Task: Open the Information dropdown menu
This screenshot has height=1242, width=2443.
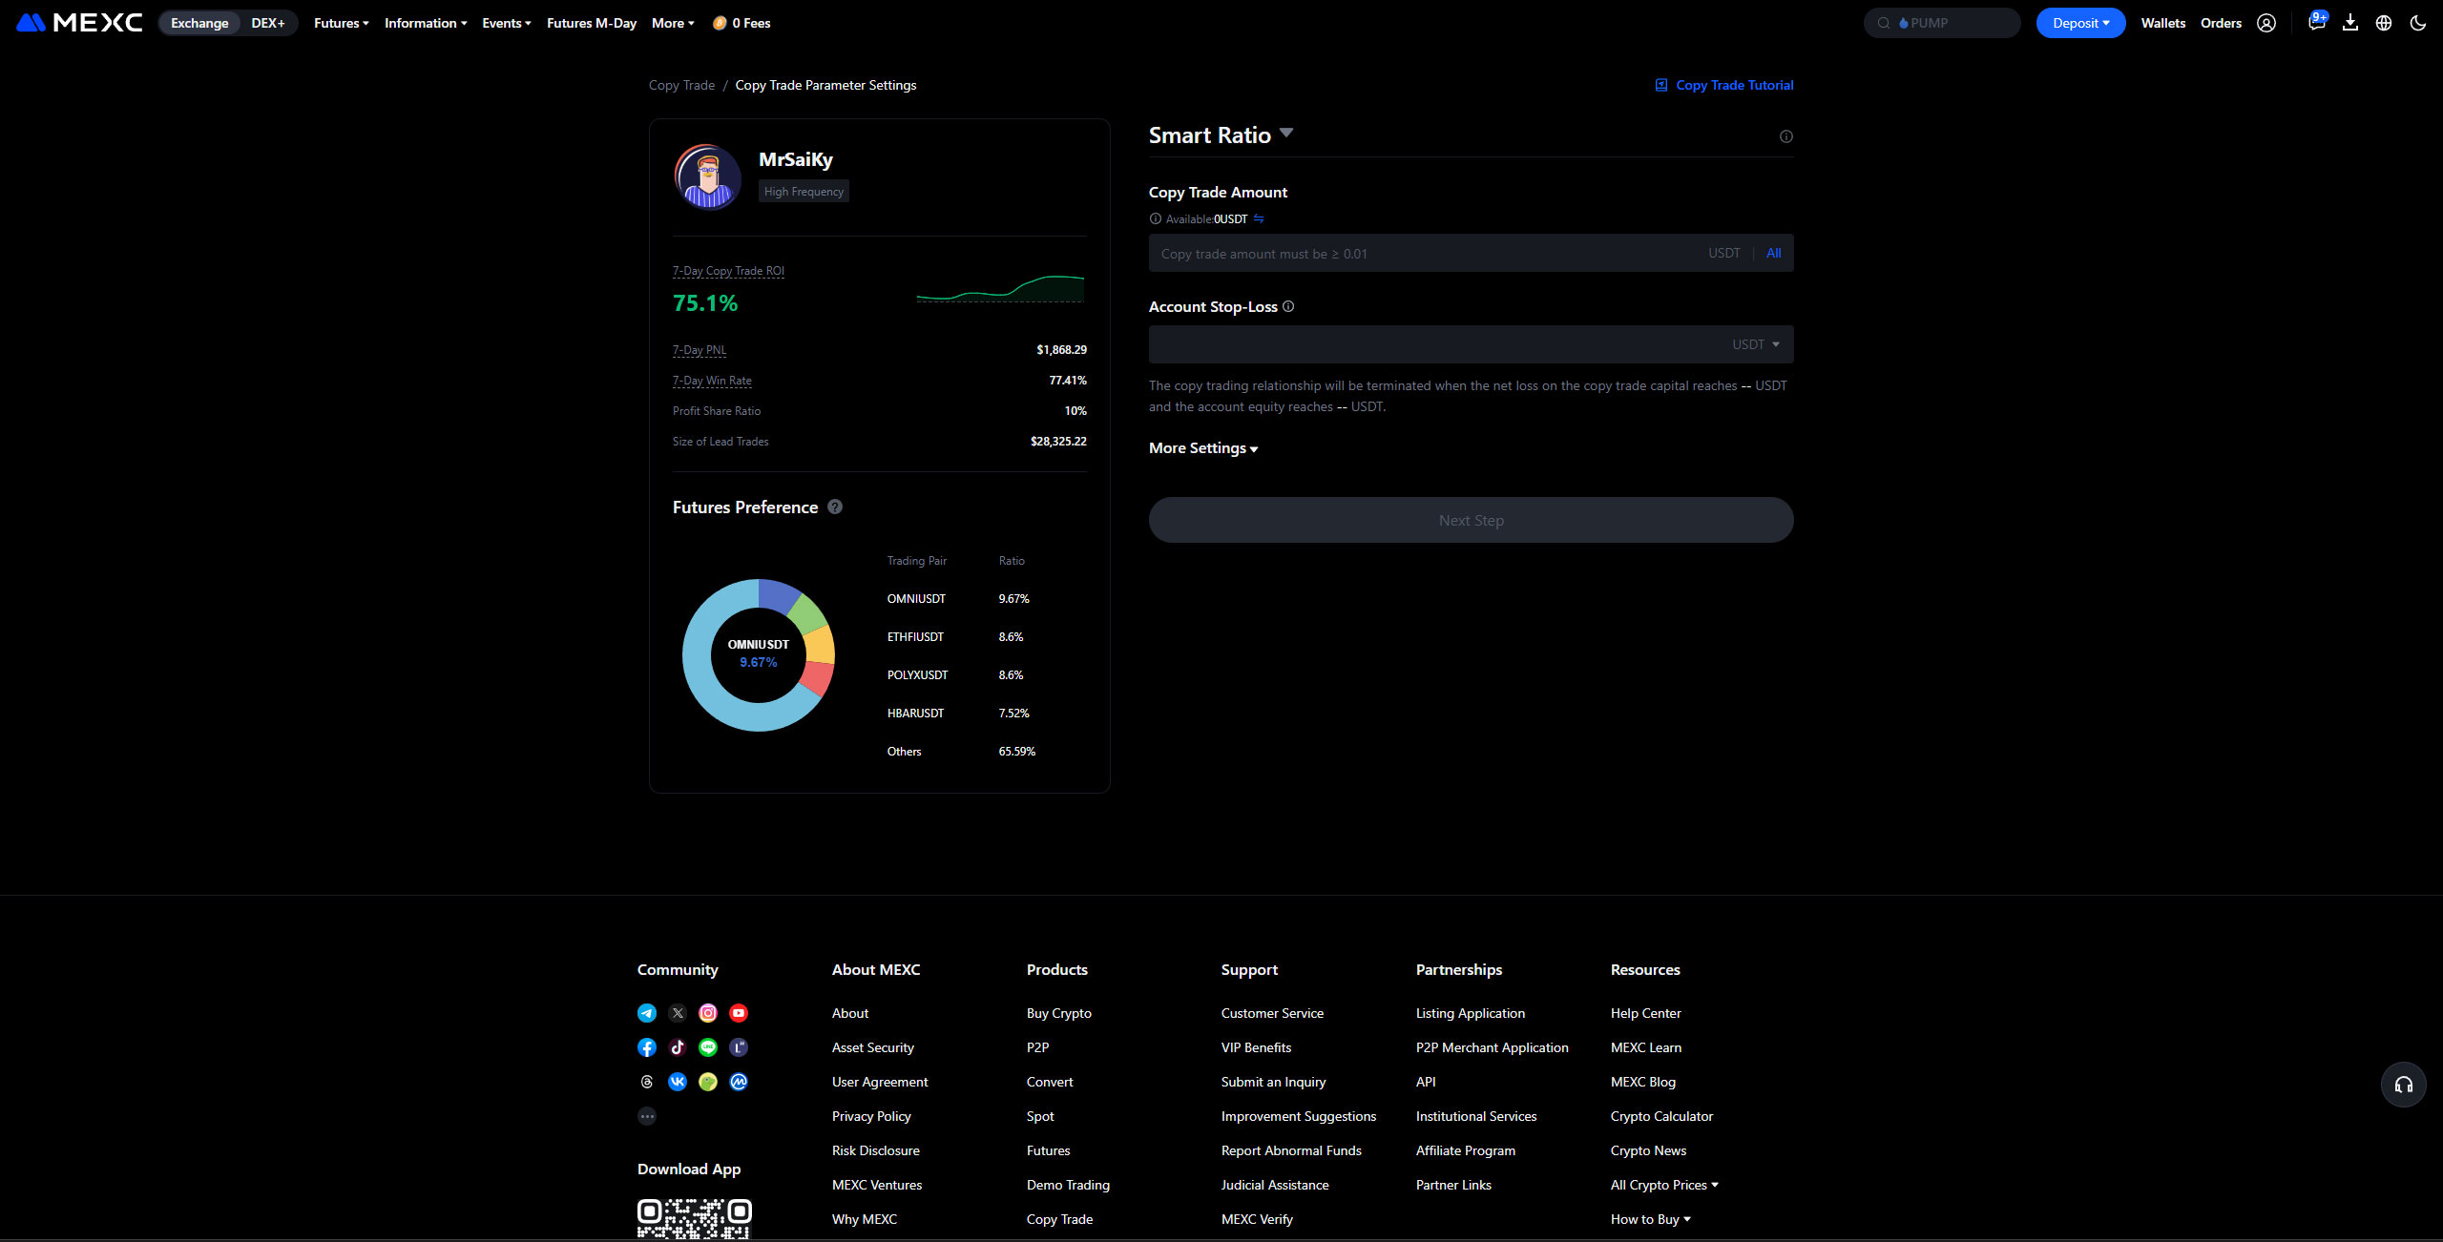Action: 426,23
